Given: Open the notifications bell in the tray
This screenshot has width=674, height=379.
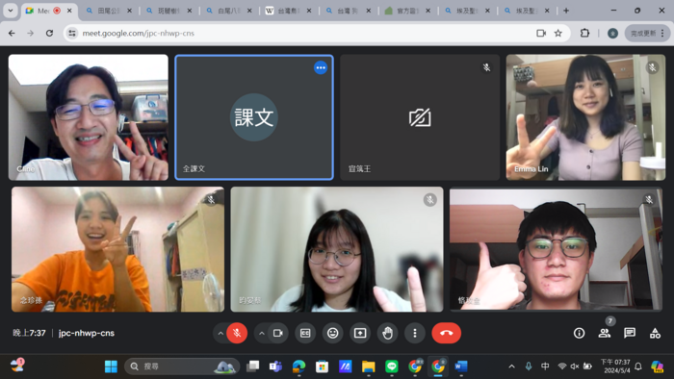Looking at the screenshot, I should 638,366.
